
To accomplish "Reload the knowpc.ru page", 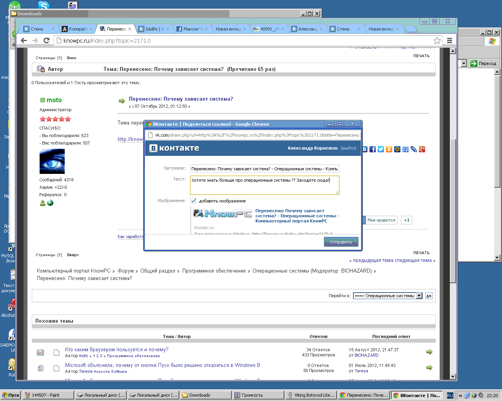I will pyautogui.click(x=46, y=40).
